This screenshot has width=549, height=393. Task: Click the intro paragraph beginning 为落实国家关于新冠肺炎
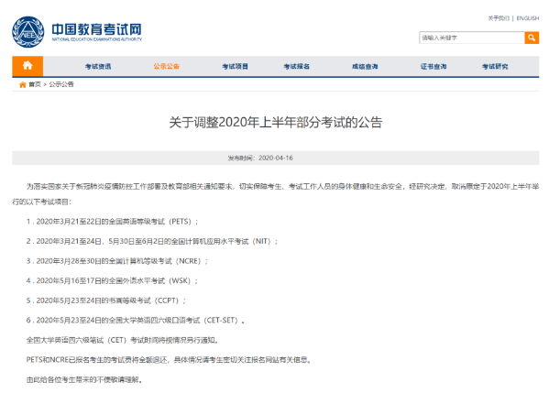click(x=276, y=194)
